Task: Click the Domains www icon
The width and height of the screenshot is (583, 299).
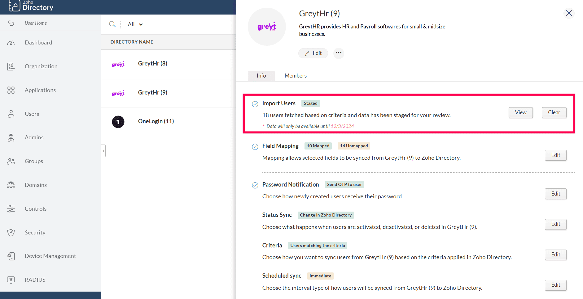Action: coord(11,185)
